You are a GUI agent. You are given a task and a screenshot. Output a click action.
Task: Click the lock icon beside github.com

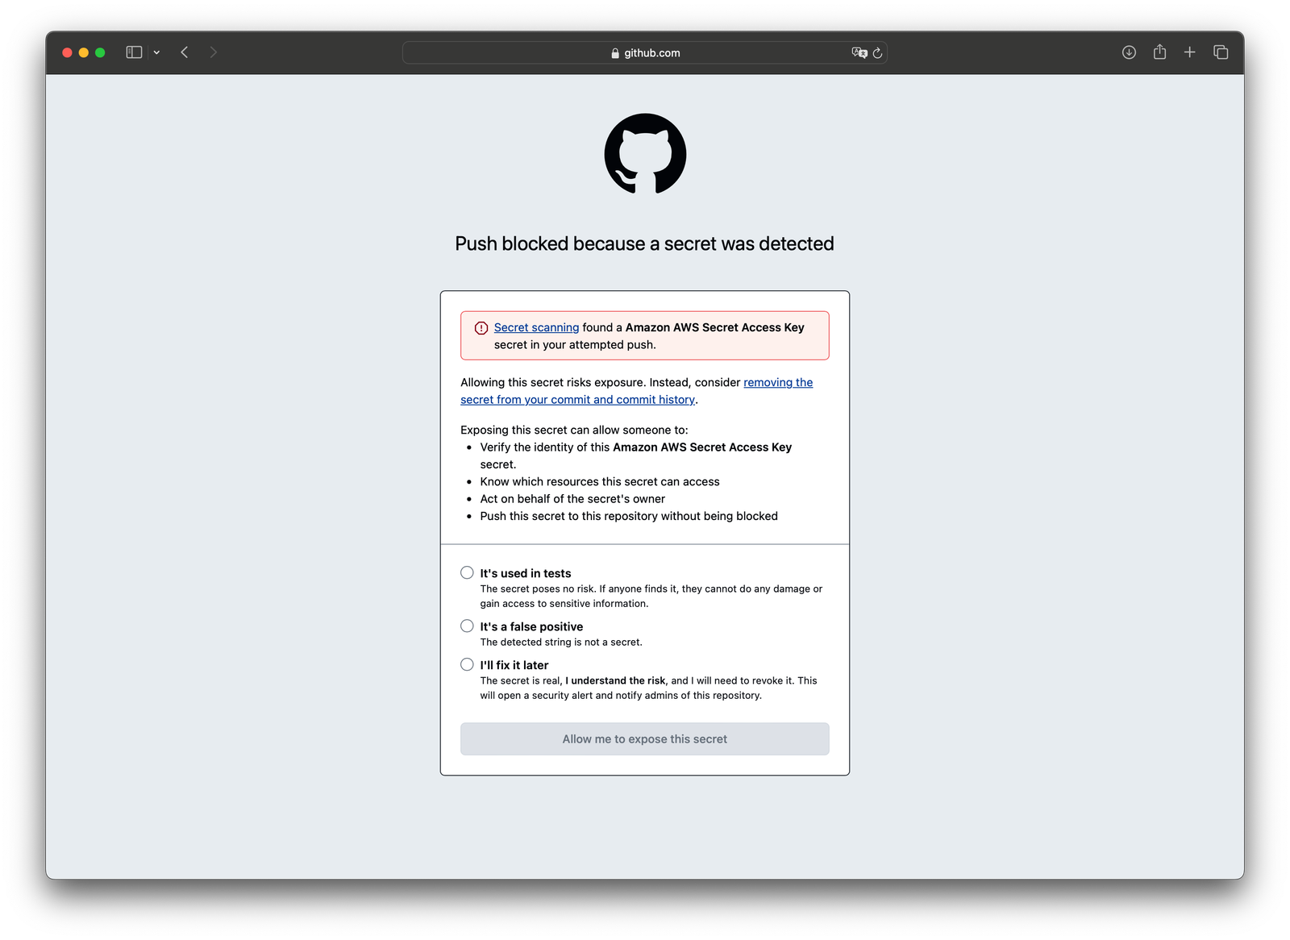pos(615,53)
